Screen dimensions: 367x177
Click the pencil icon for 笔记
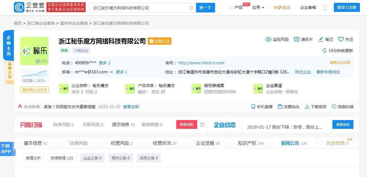321,39
